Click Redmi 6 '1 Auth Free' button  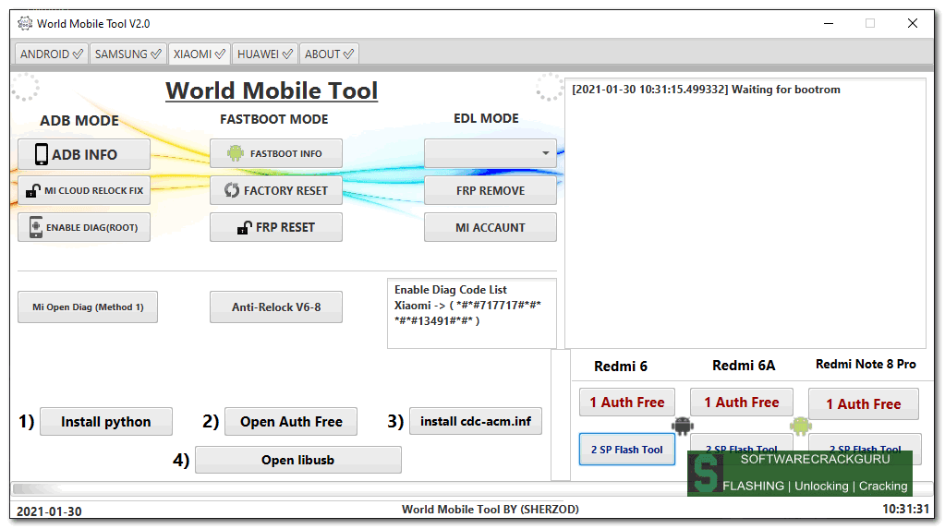coord(627,402)
